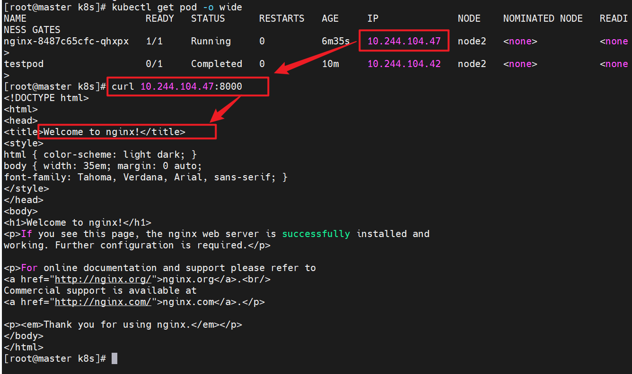632x374 pixels.
Task: Click node2 in the nginx pod row
Action: (472, 41)
